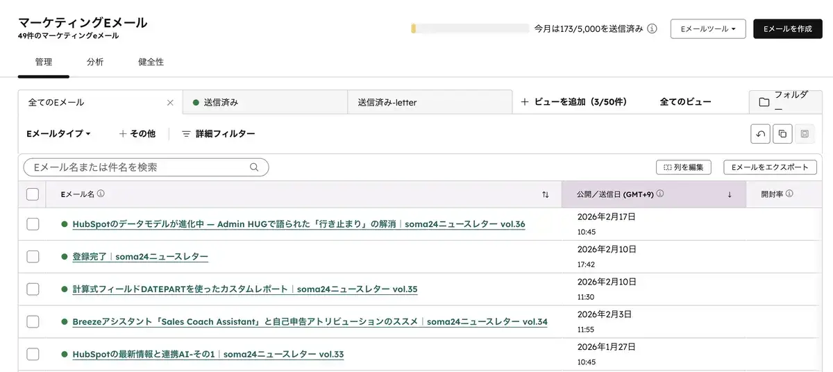Open the 計算式フィールドDATEPART vol.35 link
This screenshot has width=833, height=372.
pos(245,289)
